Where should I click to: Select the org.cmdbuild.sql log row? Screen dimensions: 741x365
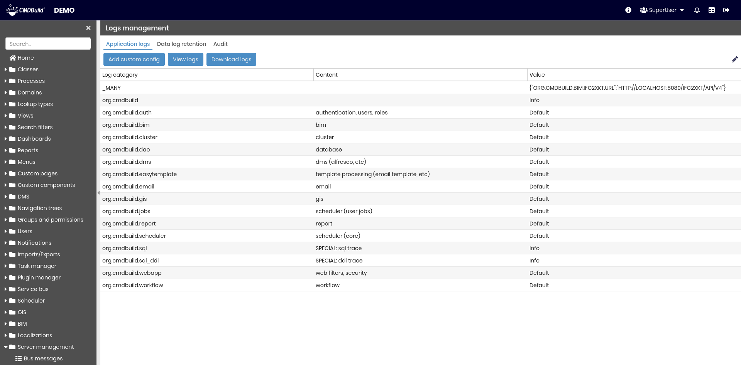125,248
